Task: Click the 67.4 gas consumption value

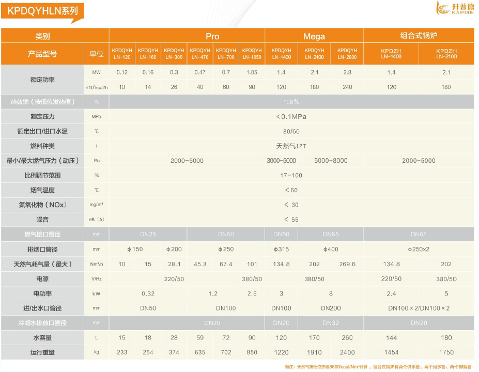Action: pos(226,264)
